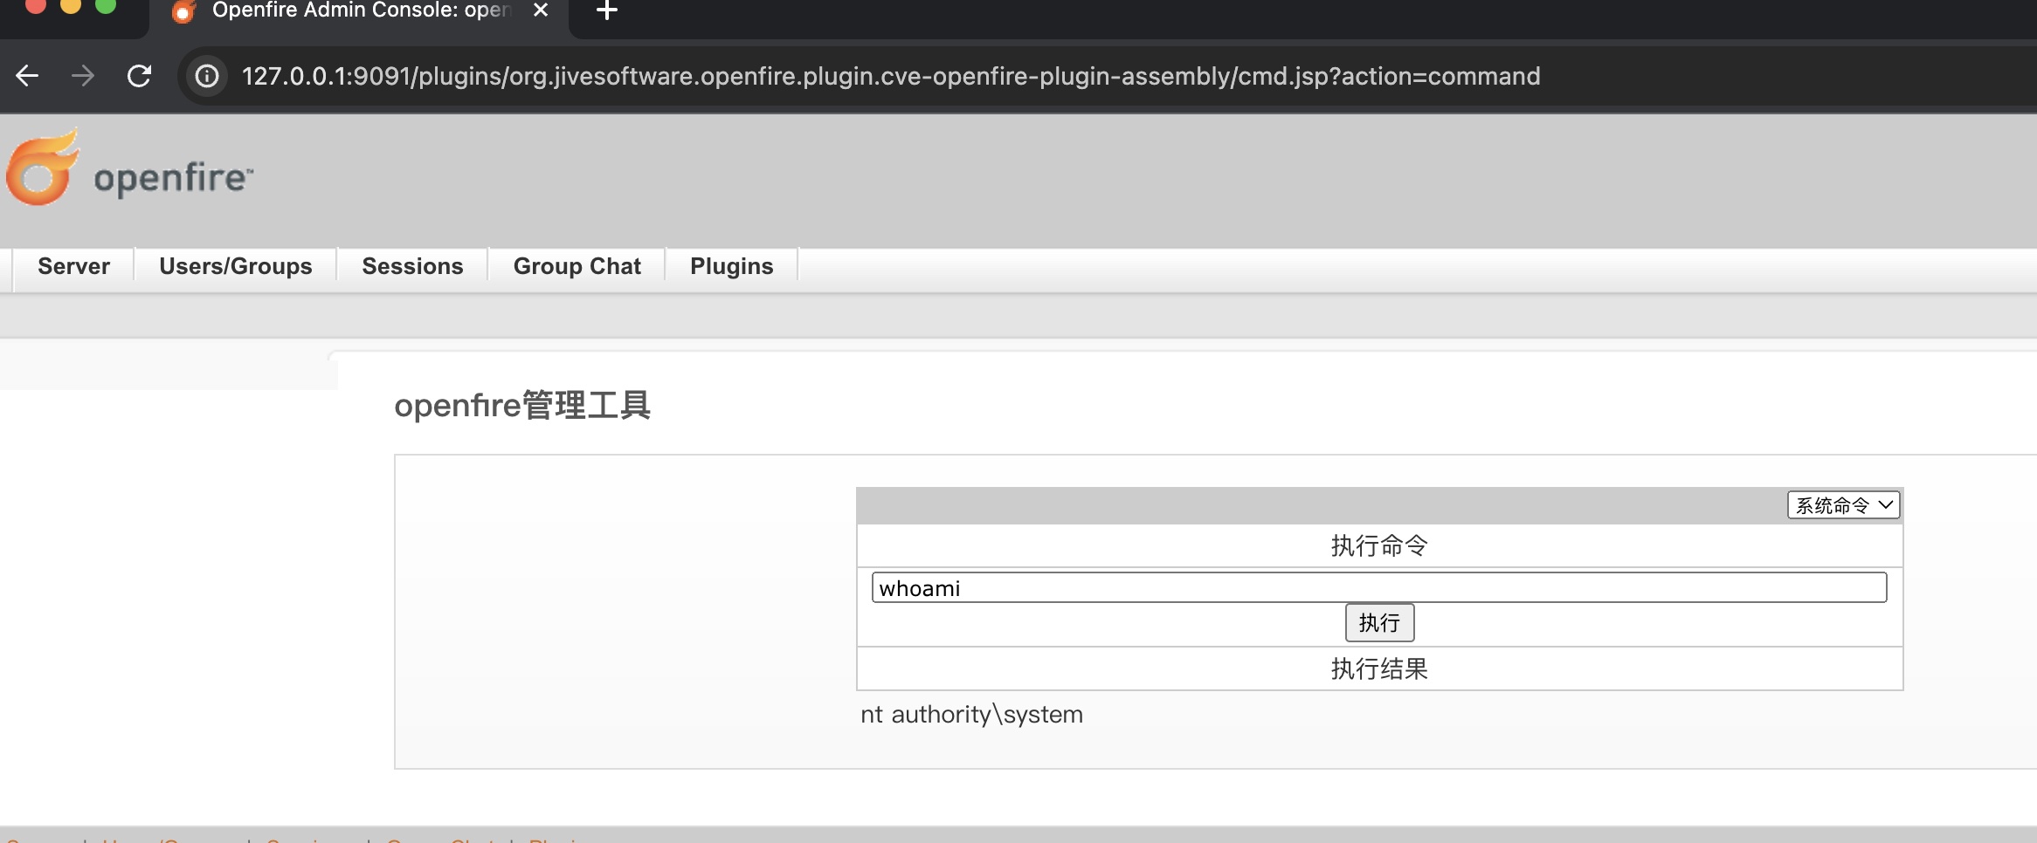The image size is (2037, 843).
Task: Click the address bar URL
Action: coord(890,76)
